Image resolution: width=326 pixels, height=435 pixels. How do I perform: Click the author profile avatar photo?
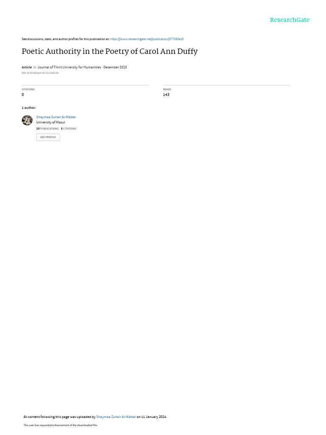coord(27,120)
